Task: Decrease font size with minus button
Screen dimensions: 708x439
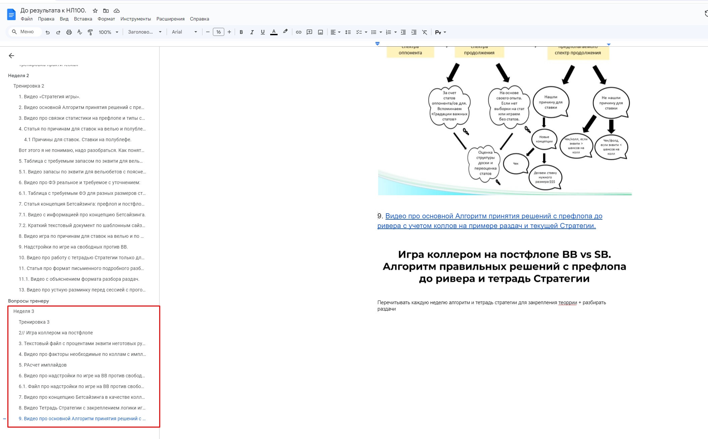Action: [x=208, y=32]
